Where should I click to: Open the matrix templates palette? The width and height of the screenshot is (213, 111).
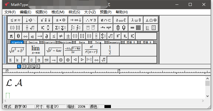(136, 28)
